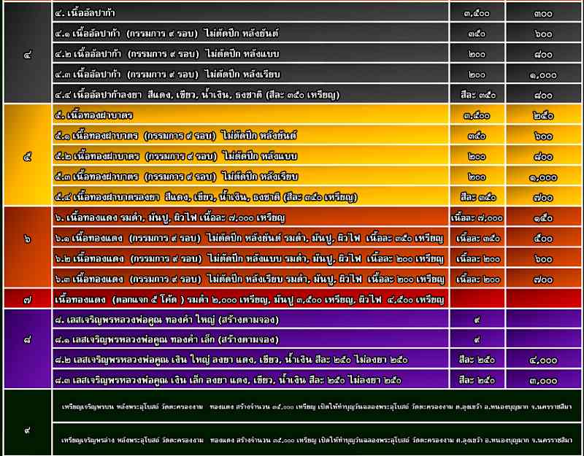This screenshot has width=584, height=456.
Task: Click price ๔,๐๐๐ in row ๘.๒
Action: pos(544,360)
